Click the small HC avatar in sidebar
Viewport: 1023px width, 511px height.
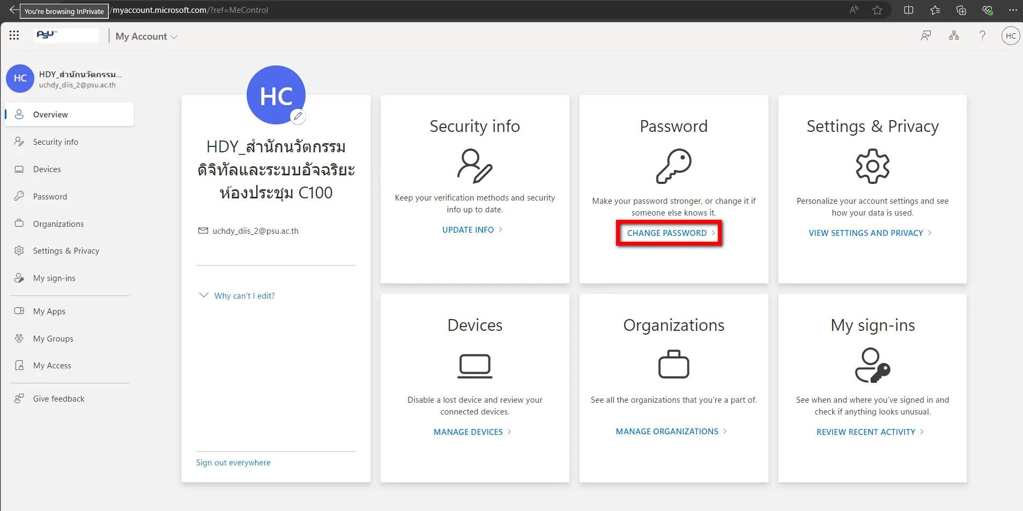pos(20,78)
